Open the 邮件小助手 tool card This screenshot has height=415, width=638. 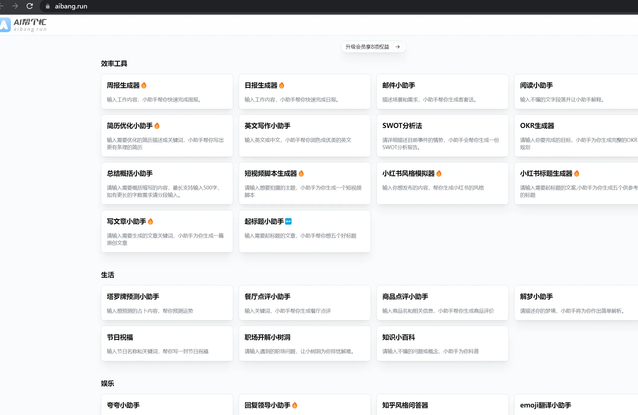(442, 91)
